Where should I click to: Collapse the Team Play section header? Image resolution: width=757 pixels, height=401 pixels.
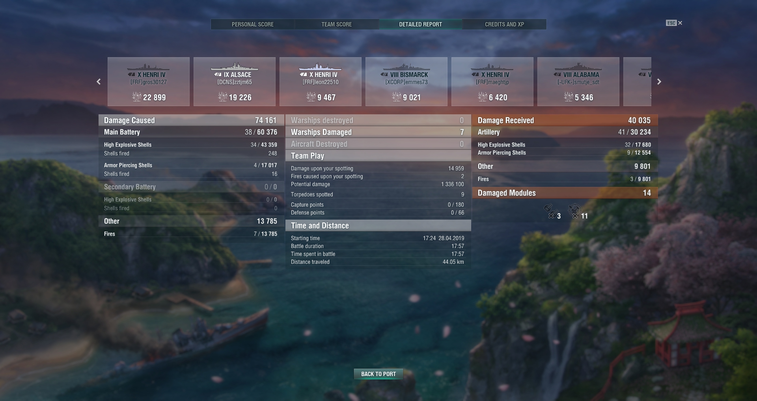pos(378,156)
